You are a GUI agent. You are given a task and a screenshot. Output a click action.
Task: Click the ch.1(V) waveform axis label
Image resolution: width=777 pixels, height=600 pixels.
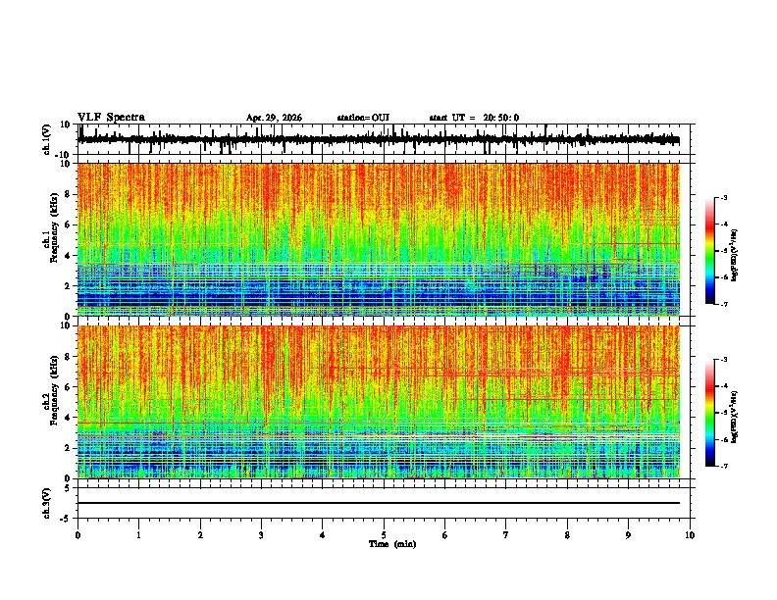pyautogui.click(x=47, y=140)
